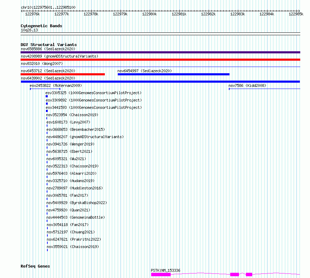
Task: Open nsv5976403 (Almarri2020) label
Action: pos(71,173)
